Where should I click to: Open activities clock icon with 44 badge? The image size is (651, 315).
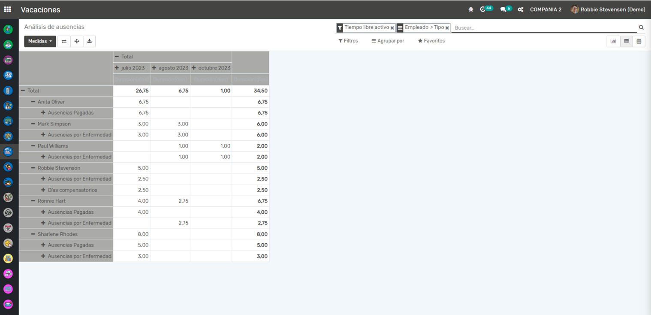pos(483,9)
